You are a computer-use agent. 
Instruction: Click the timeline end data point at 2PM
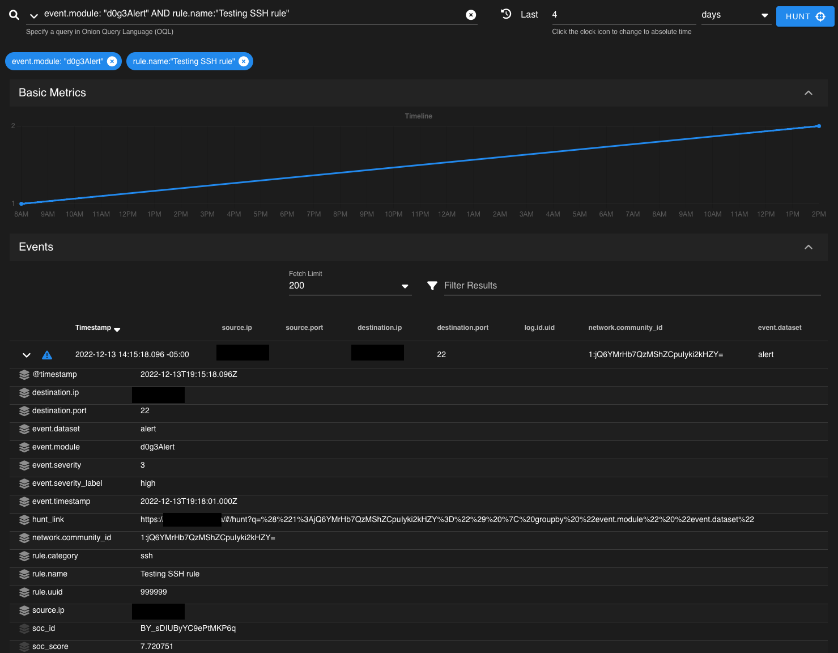pos(819,126)
